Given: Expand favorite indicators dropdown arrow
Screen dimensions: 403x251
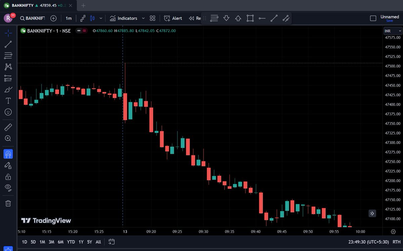Looking at the screenshot, I should (x=143, y=18).
